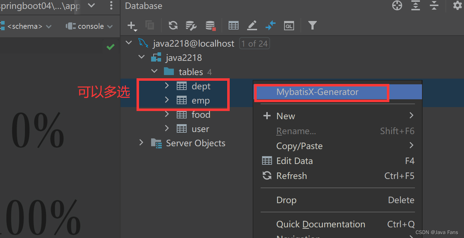This screenshot has width=464, height=238.
Task: Expand the food table node
Action: click(167, 114)
